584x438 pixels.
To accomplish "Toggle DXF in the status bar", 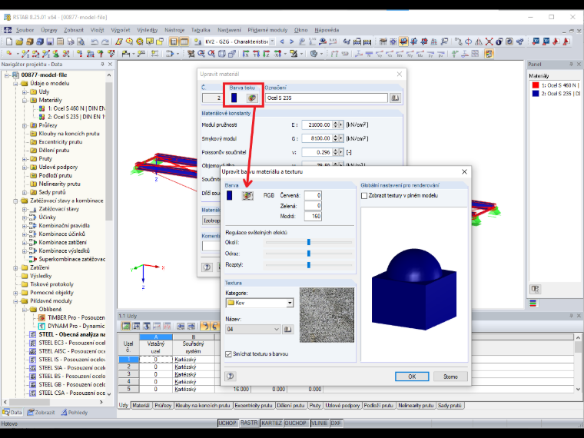I will point(336,423).
